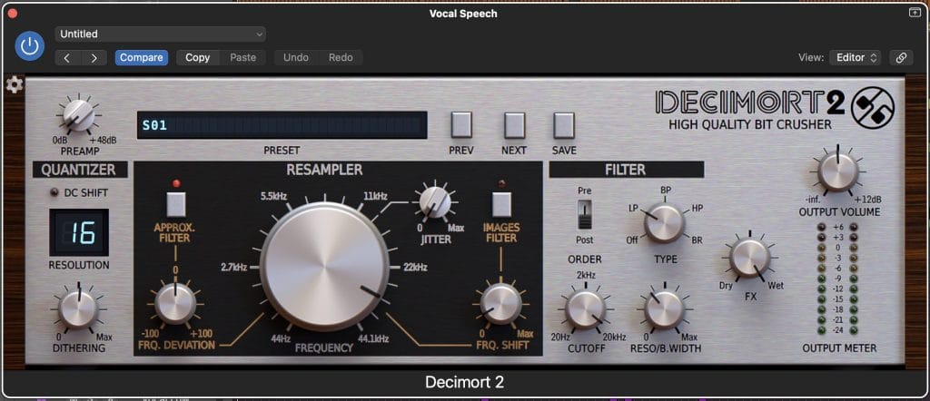930x401 pixels.
Task: Click the Copy button
Action: [x=197, y=57]
